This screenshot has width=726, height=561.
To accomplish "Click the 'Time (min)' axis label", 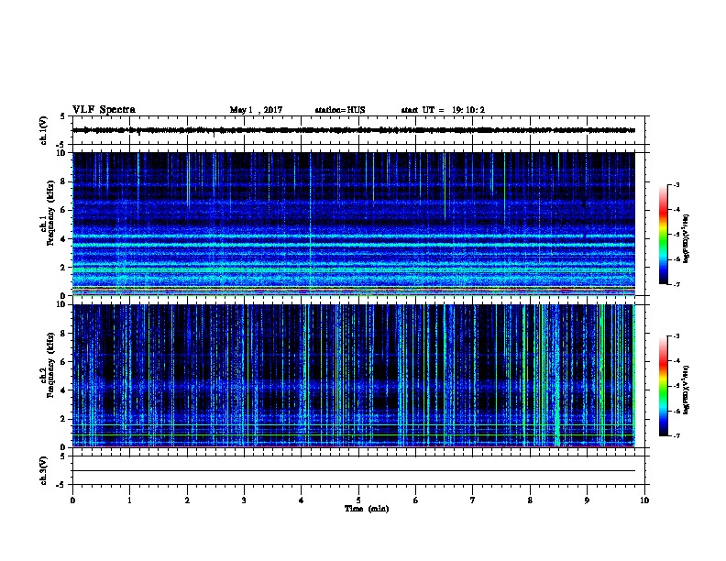I will 367,509.
